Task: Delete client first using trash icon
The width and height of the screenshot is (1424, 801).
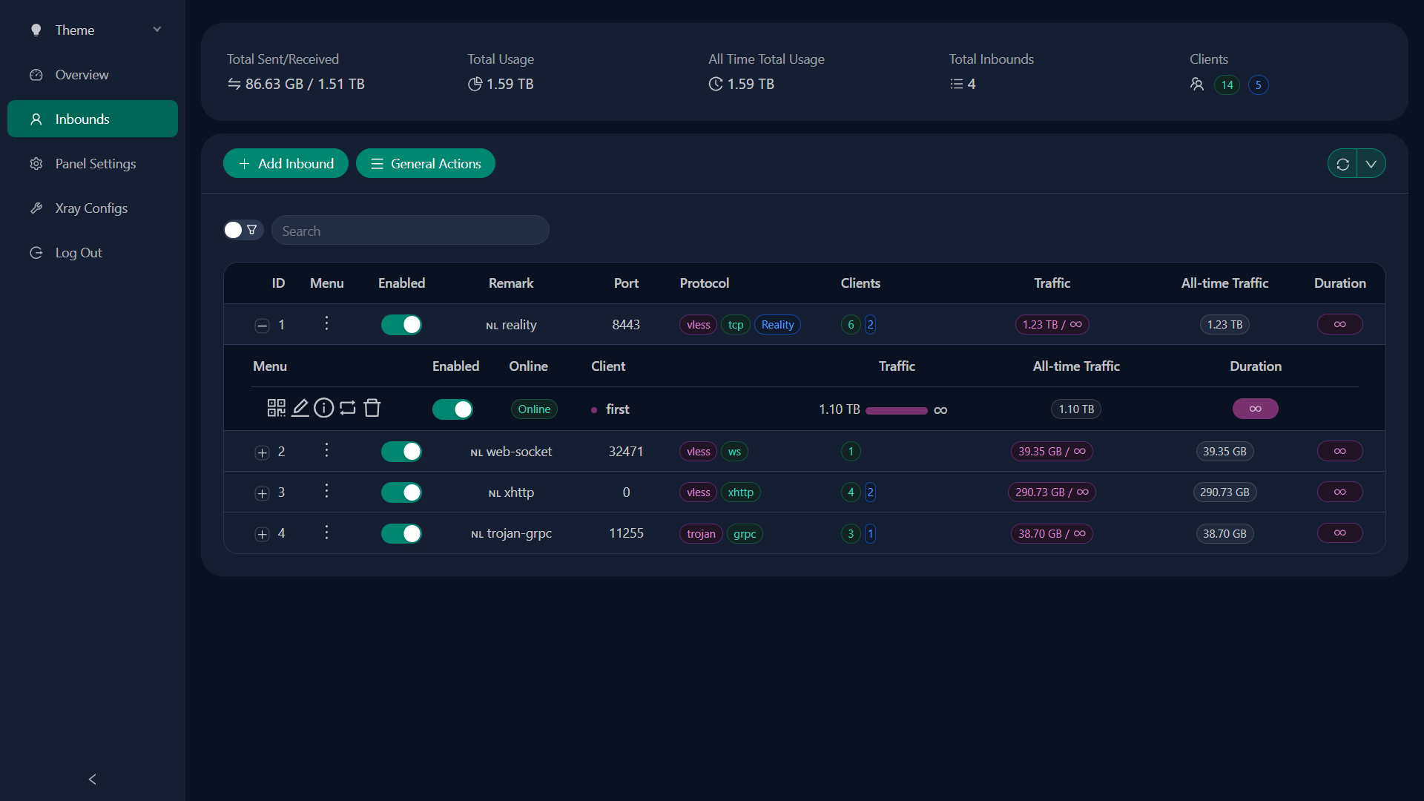Action: point(372,408)
